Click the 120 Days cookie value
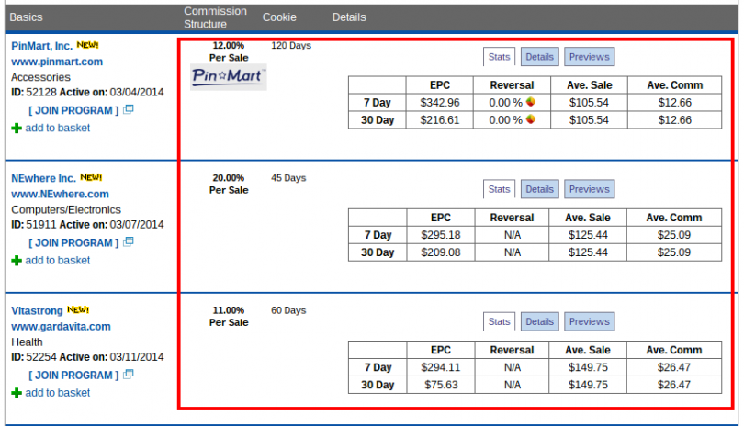This screenshot has width=744, height=426. point(291,46)
